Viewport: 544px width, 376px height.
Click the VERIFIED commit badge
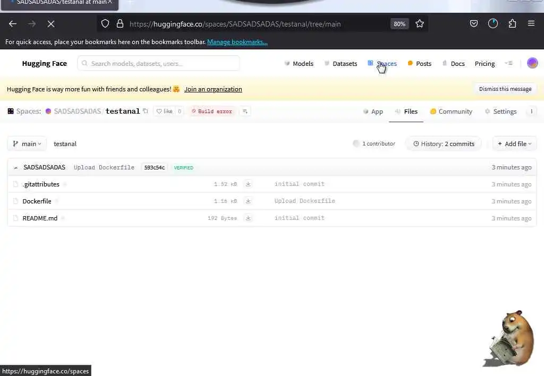point(183,167)
